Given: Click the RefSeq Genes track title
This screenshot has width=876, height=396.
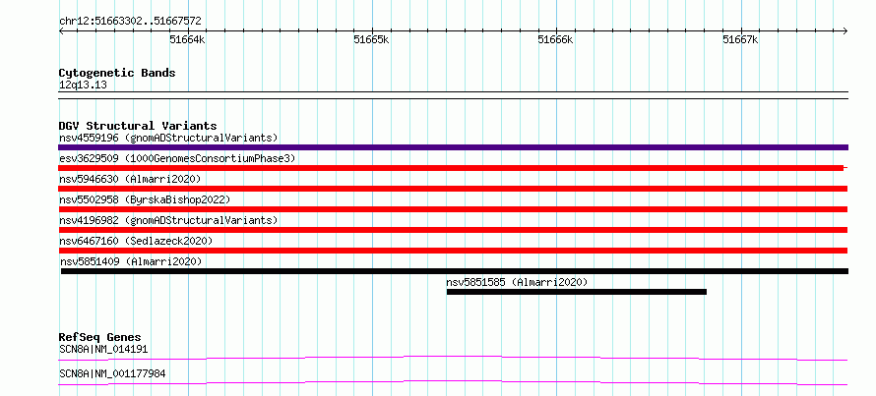Looking at the screenshot, I should click(x=100, y=337).
